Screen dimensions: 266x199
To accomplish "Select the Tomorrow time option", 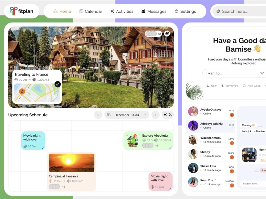I will (x=230, y=86).
